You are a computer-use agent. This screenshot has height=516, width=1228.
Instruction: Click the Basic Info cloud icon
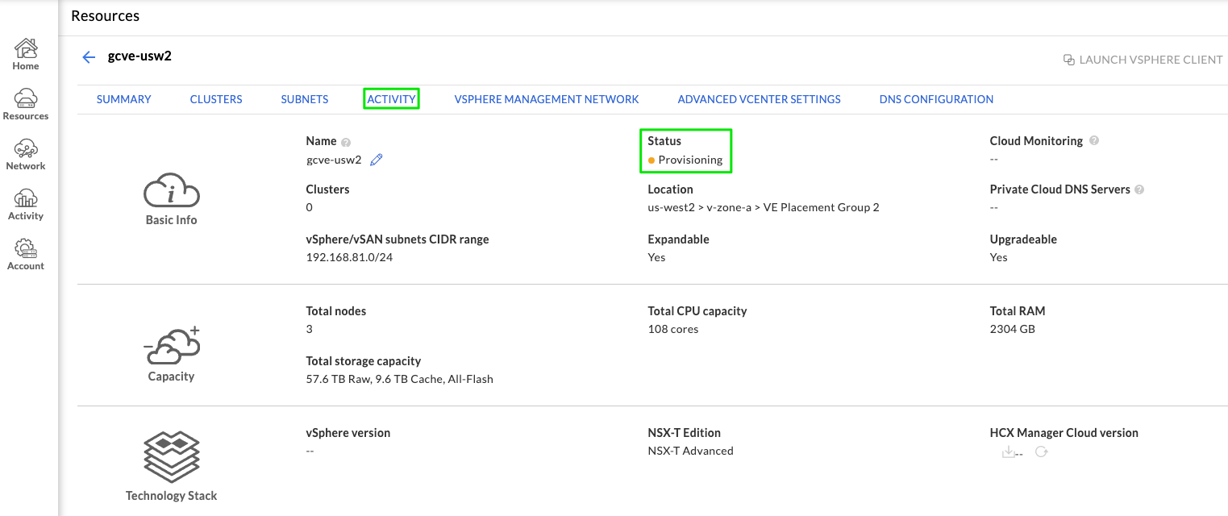click(171, 190)
